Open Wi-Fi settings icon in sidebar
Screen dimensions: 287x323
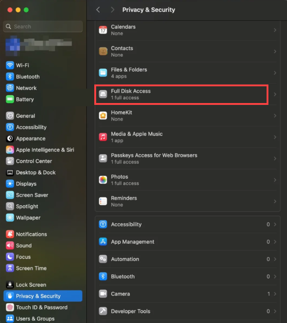(10, 65)
